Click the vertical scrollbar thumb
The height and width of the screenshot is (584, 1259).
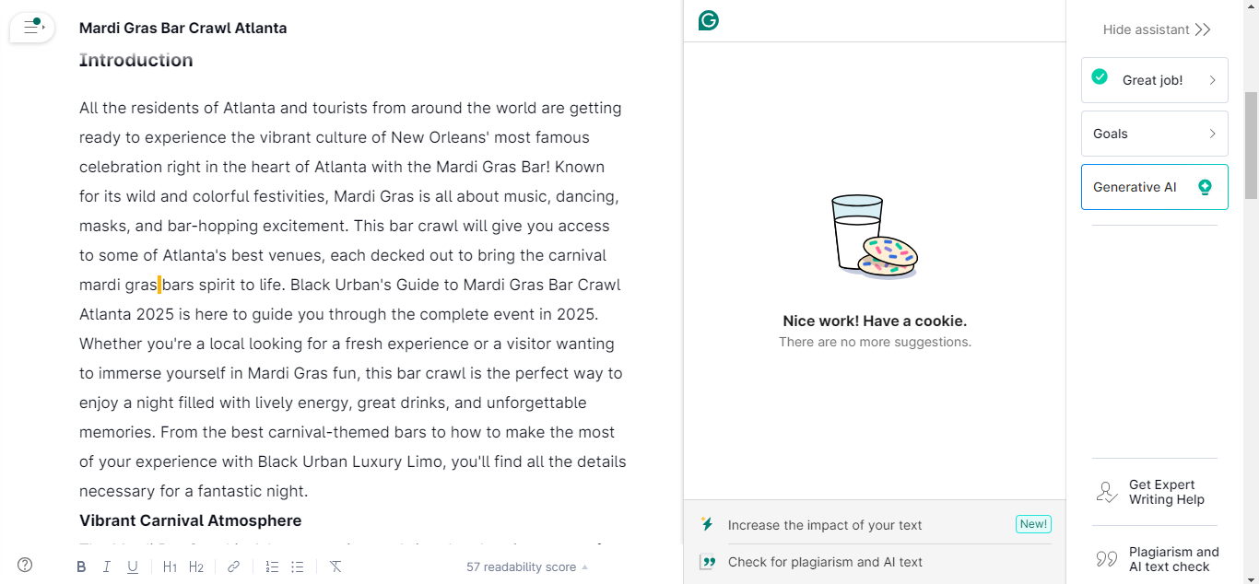pos(1251,146)
